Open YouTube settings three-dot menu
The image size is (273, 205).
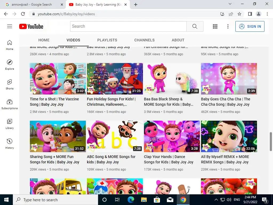(228, 26)
